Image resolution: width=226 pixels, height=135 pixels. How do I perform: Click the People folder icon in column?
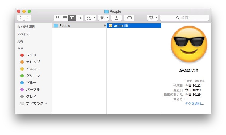[x=56, y=25]
